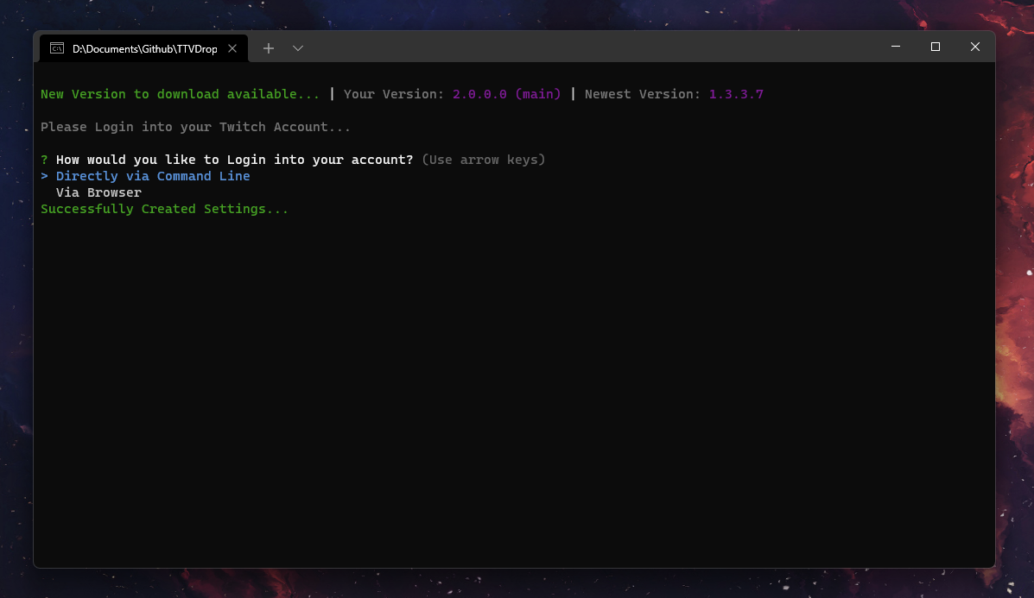Open a new terminal tab
The width and height of the screenshot is (1034, 598).
pyautogui.click(x=269, y=48)
